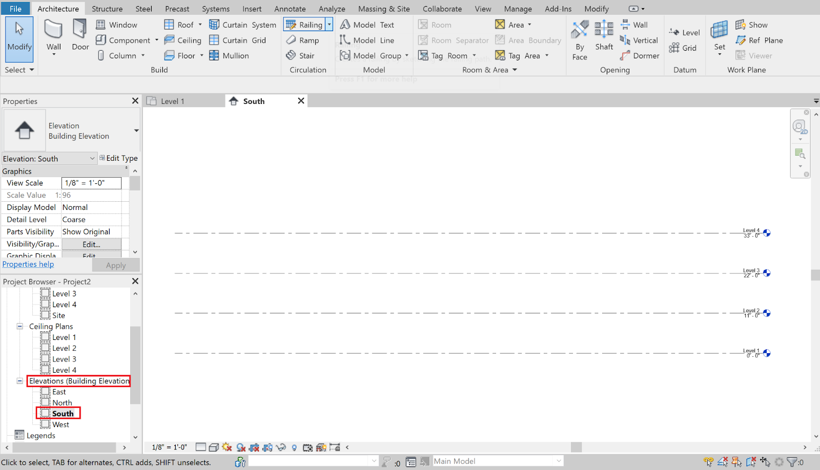Select the Door tool
This screenshot has width=820, height=470.
80,34
